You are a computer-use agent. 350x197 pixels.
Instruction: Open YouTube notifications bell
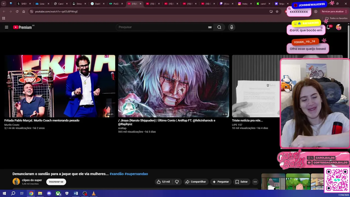pos(328,27)
